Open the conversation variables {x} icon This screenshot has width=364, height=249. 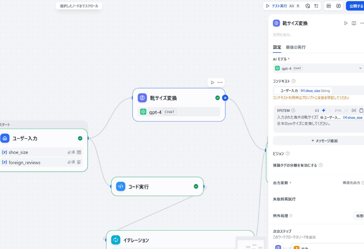pos(339,6)
